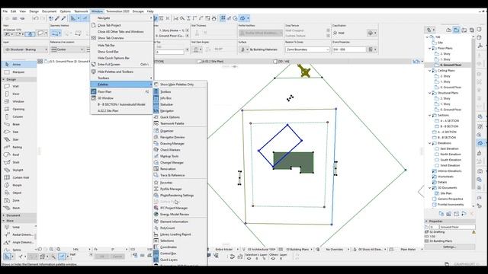Collapse the Ceiling Plans tree node
This screenshot has width=488, height=274.
430,71
